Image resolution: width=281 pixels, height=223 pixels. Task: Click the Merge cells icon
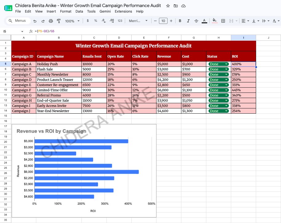pos(232,21)
